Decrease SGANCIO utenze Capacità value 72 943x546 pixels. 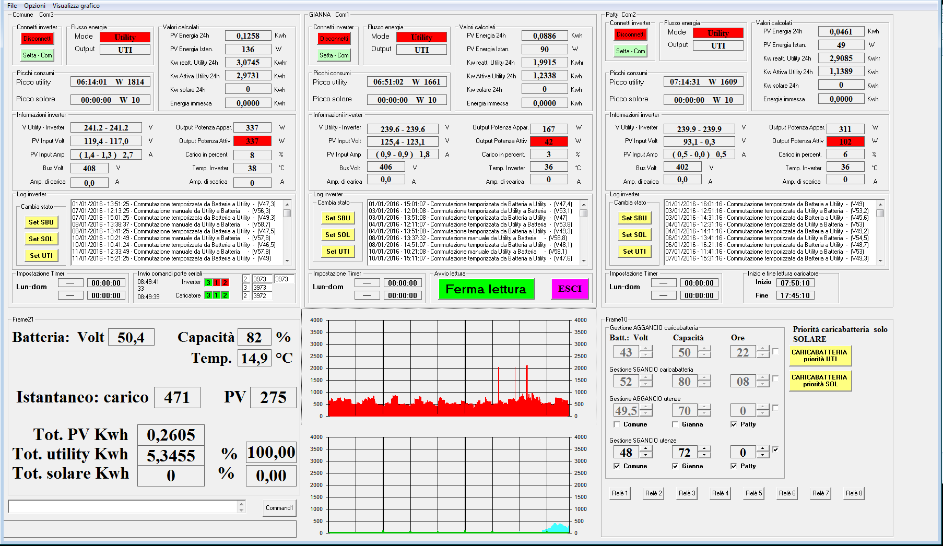click(x=705, y=455)
